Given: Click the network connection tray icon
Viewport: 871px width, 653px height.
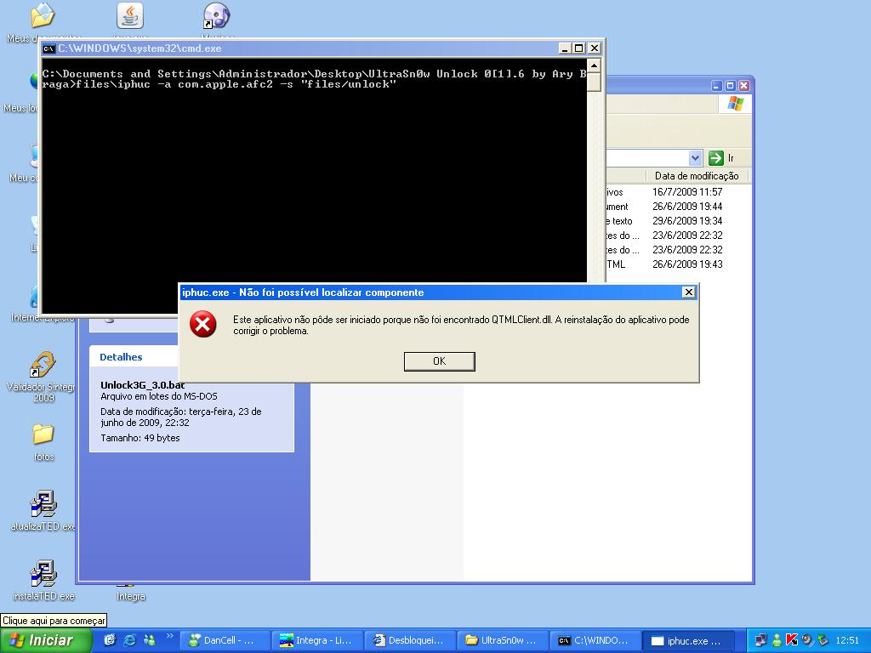Looking at the screenshot, I should tap(761, 640).
